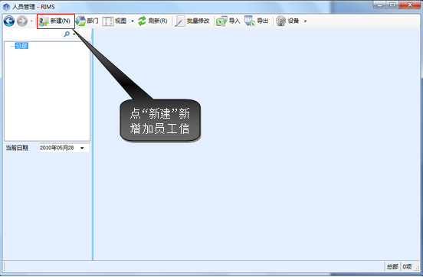Expand the 设备 dropdown arrow
423x277 pixels.
306,21
